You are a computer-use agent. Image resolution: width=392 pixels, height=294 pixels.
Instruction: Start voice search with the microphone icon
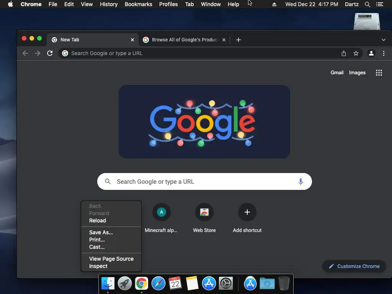[x=301, y=181]
